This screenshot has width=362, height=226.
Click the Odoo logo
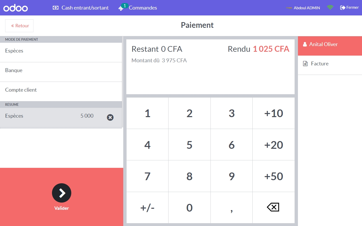pyautogui.click(x=15, y=8)
